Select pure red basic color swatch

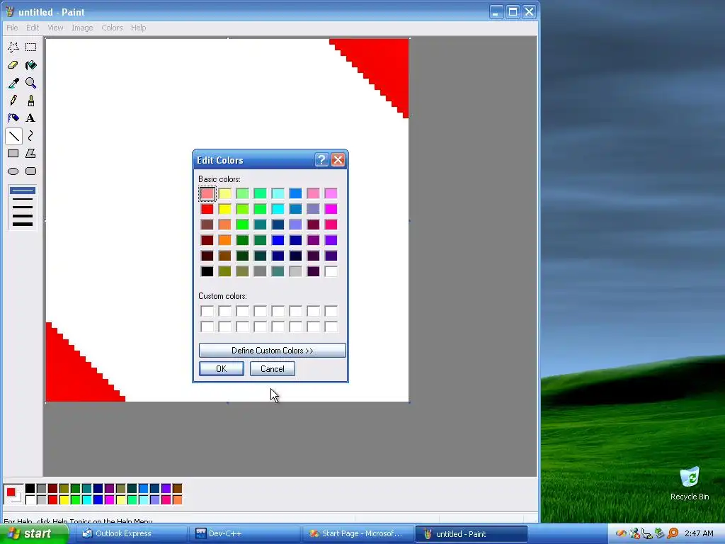[207, 209]
